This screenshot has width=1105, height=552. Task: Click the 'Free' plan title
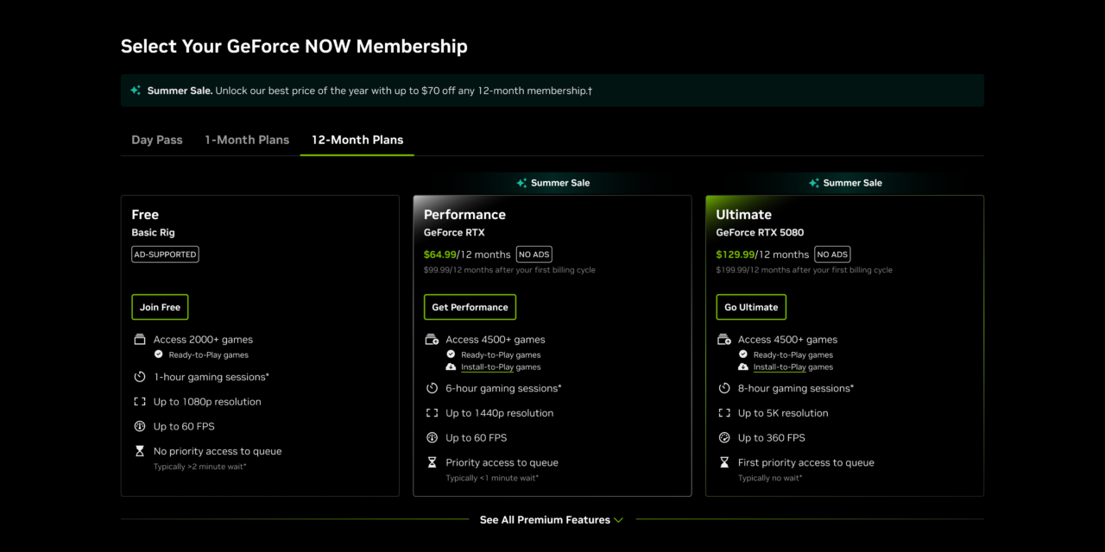coord(145,215)
